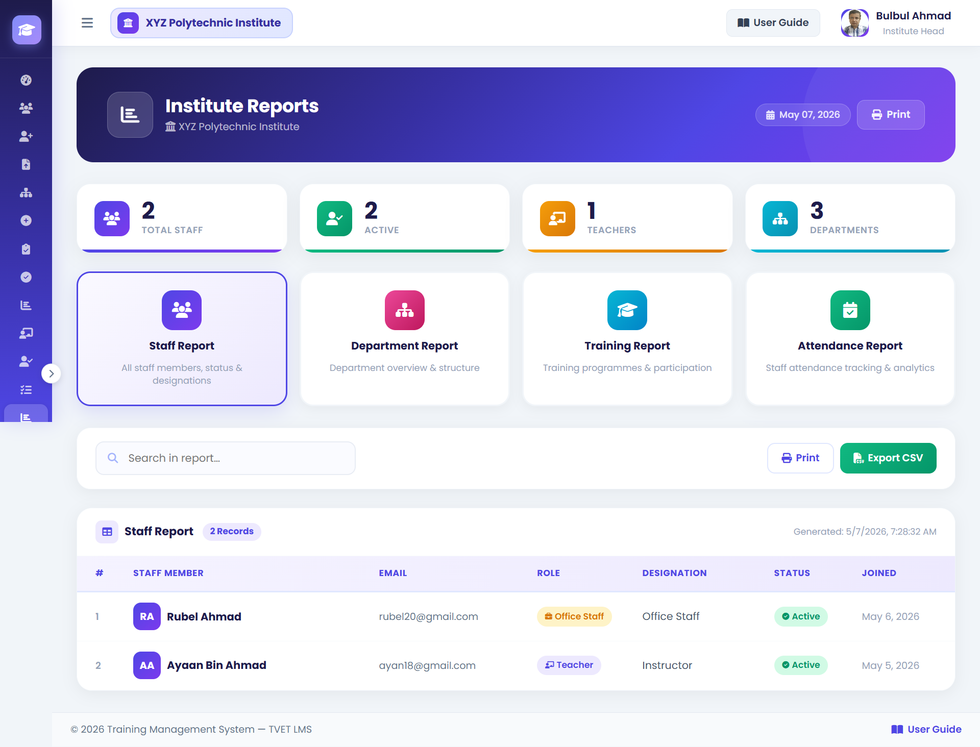
Task: Select the Rubel Ahmad name
Action: (x=204, y=616)
